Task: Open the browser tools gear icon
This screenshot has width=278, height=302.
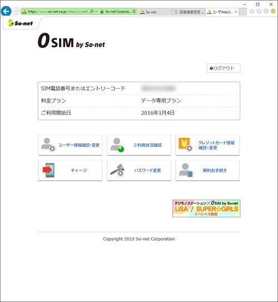Action: [x=266, y=11]
